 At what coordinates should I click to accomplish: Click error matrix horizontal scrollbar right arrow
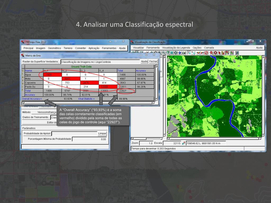click(x=153, y=103)
